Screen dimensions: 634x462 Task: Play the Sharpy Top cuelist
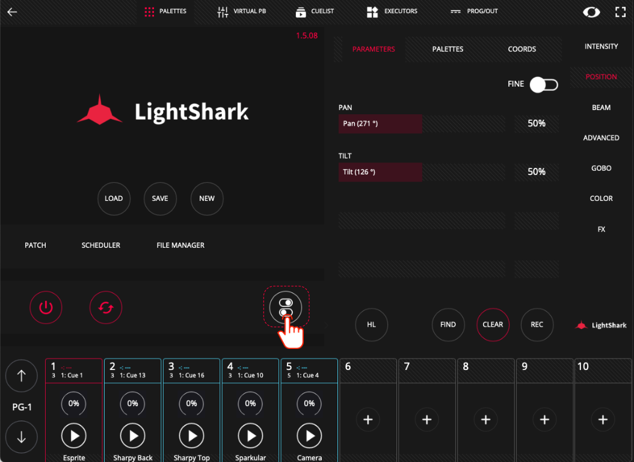[192, 436]
